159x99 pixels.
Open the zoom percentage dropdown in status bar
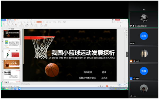[111, 86]
